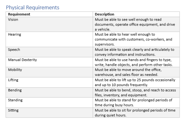Place cursor in the Speech cell
The width and height of the screenshot is (186, 127).
(x=14, y=50)
